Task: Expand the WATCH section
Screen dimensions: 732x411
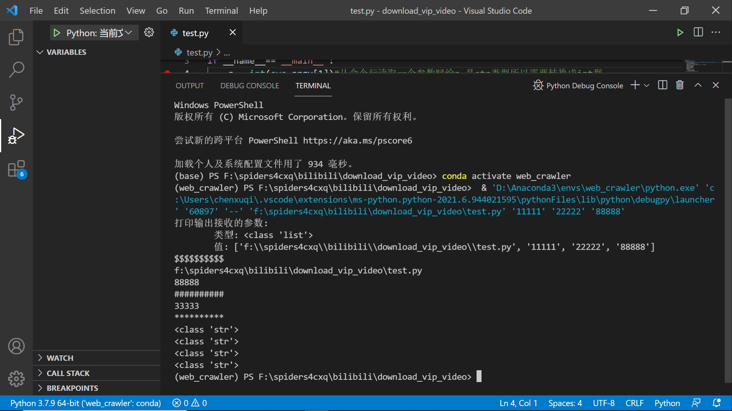Action: [x=60, y=358]
